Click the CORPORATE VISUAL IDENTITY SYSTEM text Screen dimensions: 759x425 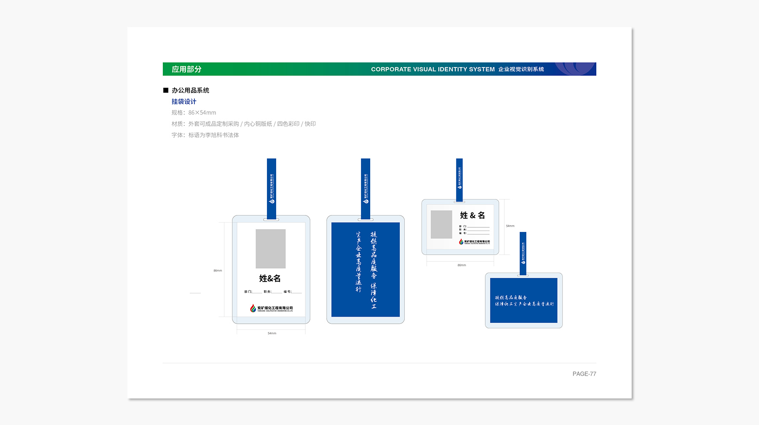433,69
